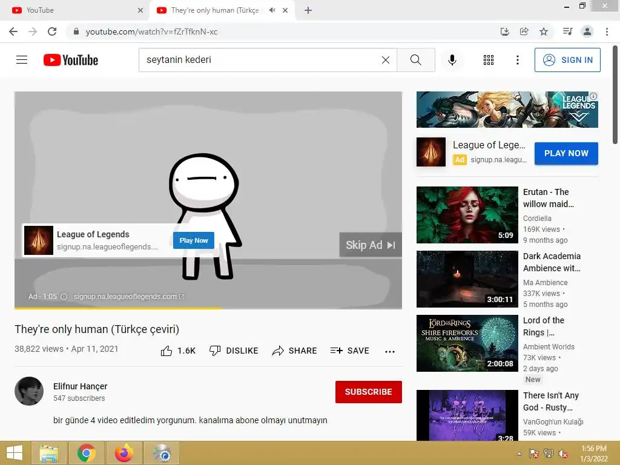This screenshot has width=620, height=465.
Task: Click the browser forward arrow
Action: point(33,31)
